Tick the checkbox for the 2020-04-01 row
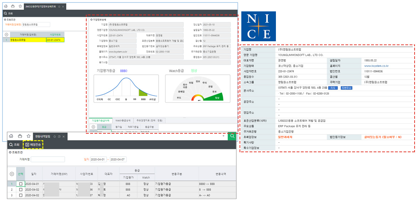 tap(21, 184)
